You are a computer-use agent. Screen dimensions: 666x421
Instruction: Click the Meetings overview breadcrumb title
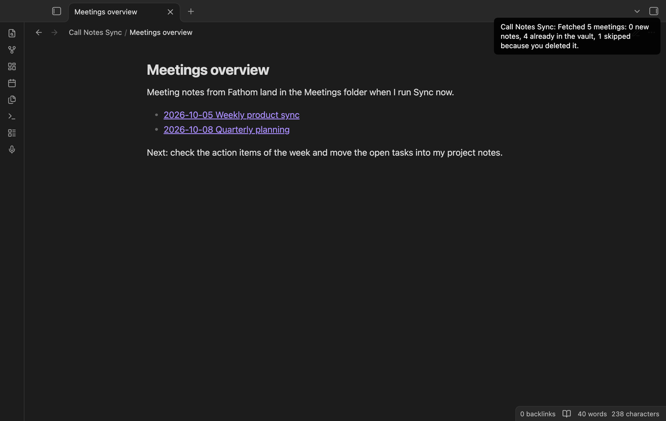[x=161, y=32]
